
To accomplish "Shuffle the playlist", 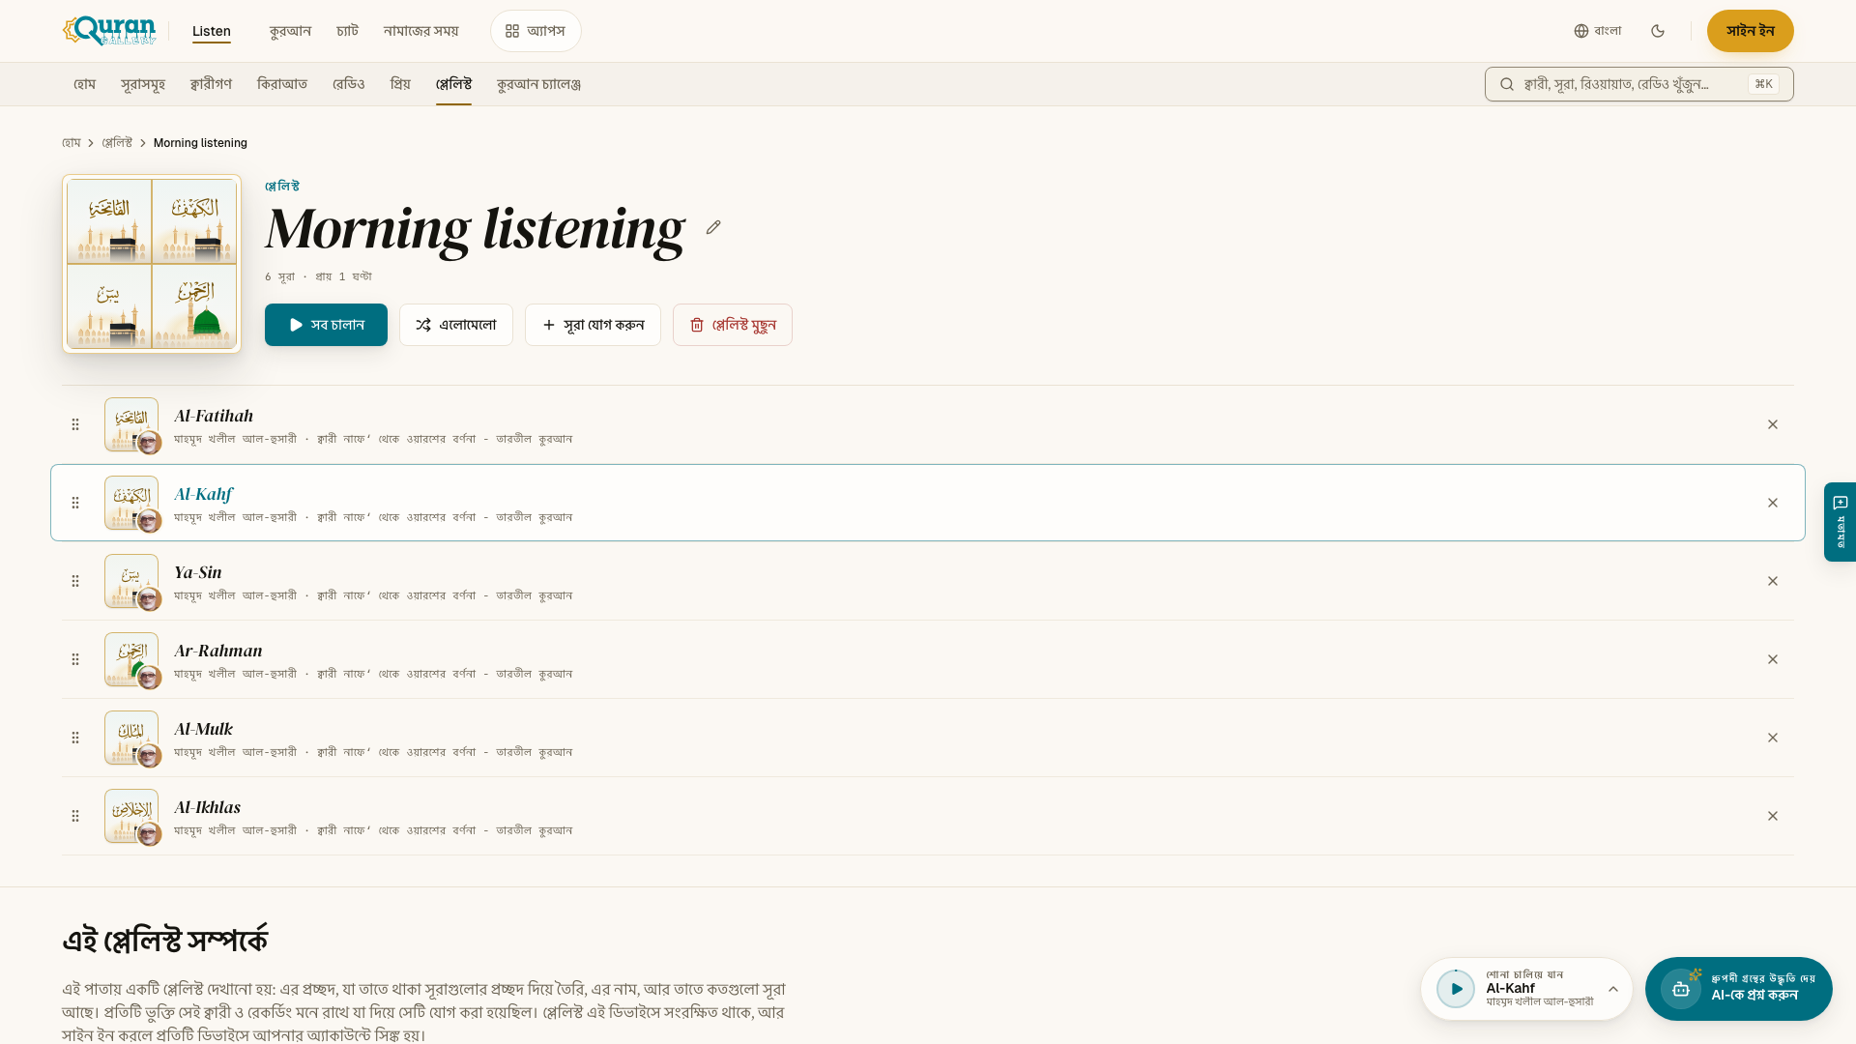I will click(x=456, y=325).
